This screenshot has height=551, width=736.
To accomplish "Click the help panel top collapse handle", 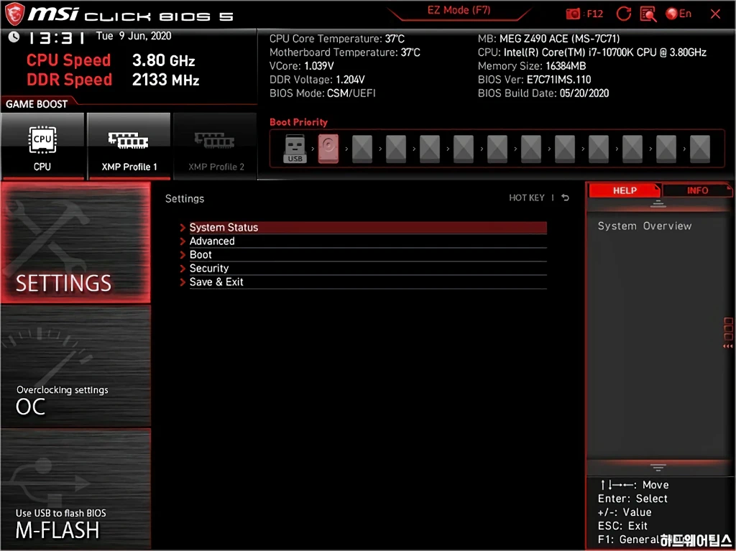I will point(658,204).
